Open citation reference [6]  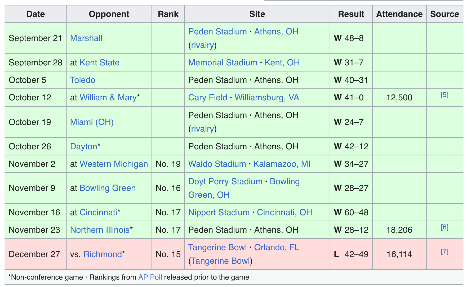point(444,227)
